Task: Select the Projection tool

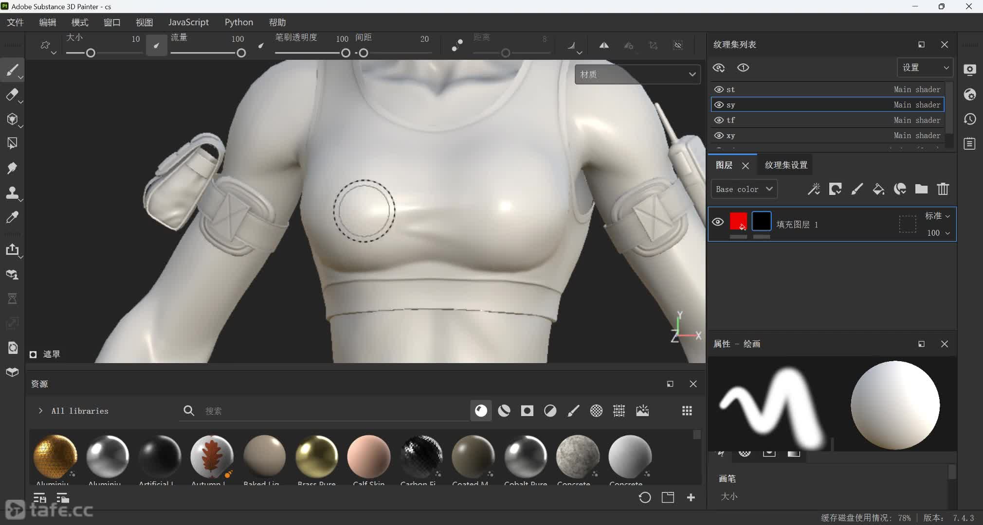Action: [12, 119]
